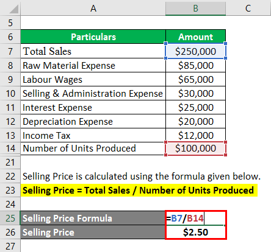Select the Interest Expense cell
Image resolution: width=271 pixels, height=252 pixels.
[x=93, y=107]
